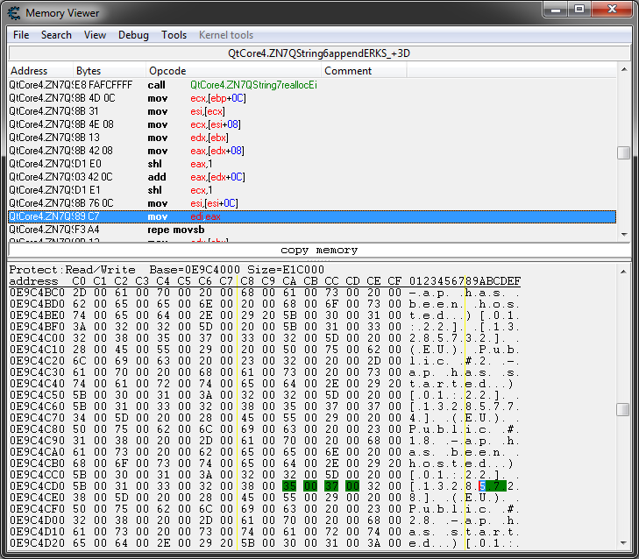Open the View menu
This screenshot has height=559, width=639.
pyautogui.click(x=96, y=35)
